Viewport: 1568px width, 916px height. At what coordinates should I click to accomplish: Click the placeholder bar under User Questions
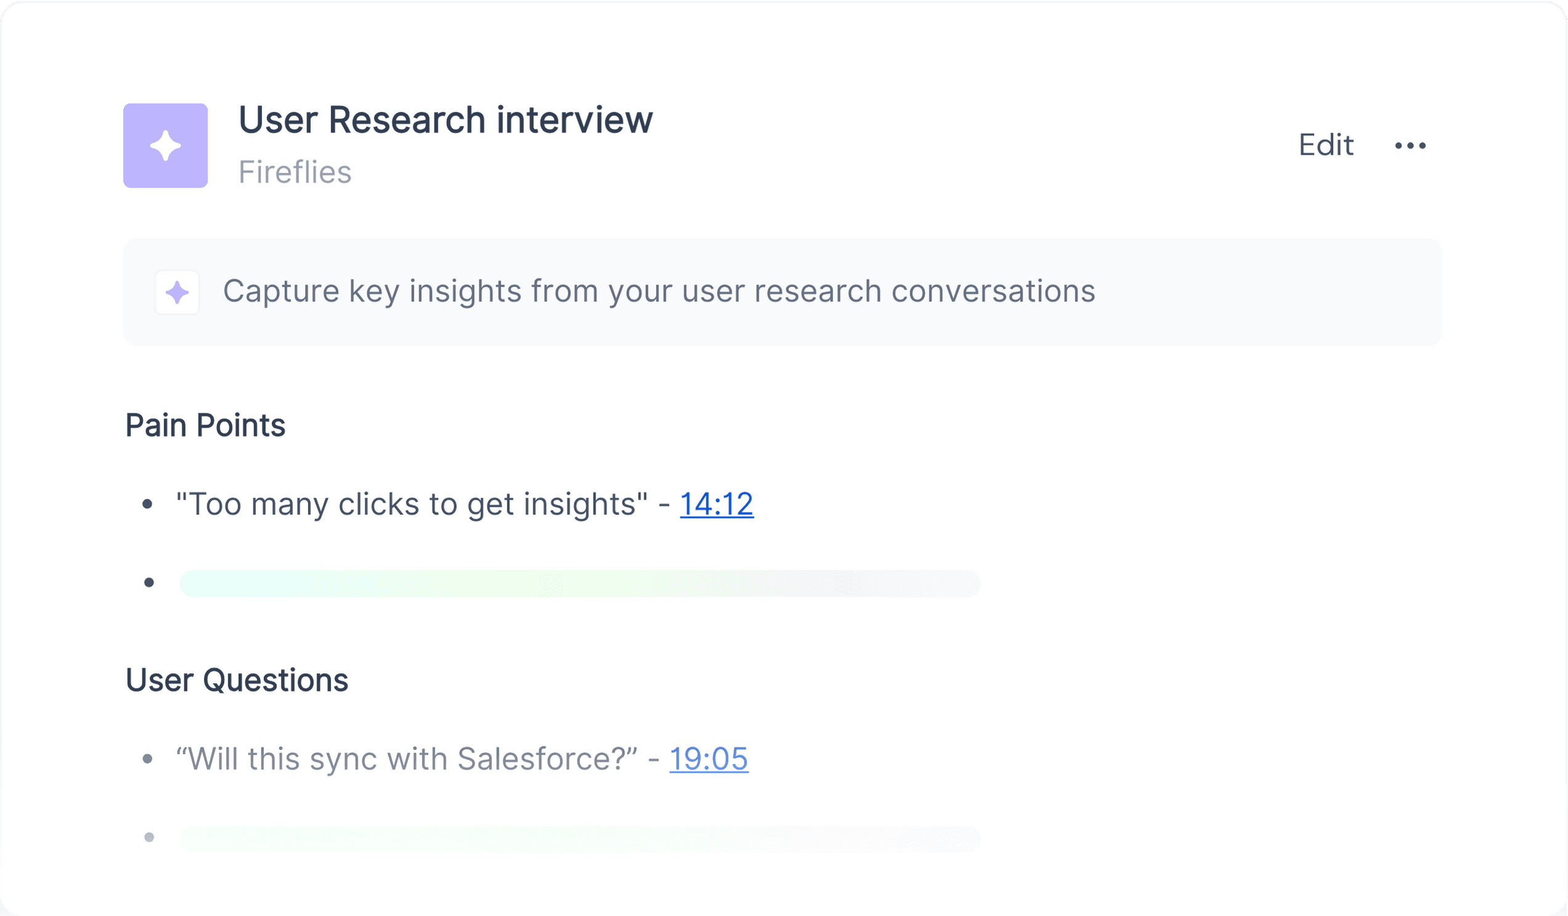pos(579,839)
